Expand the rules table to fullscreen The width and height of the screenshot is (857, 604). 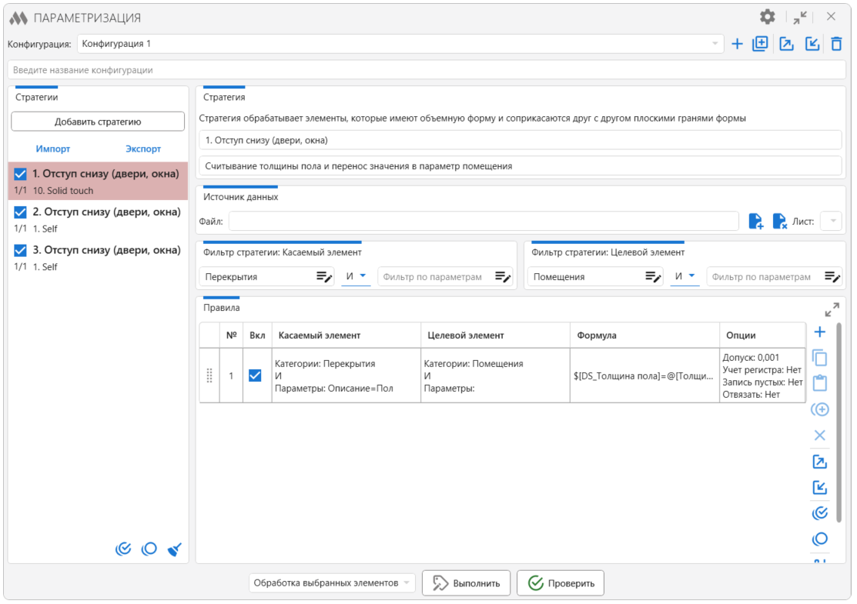832,310
